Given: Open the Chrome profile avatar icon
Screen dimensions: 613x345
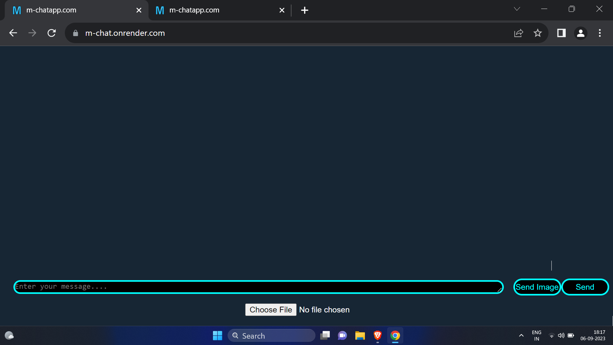Looking at the screenshot, I should click(581, 33).
